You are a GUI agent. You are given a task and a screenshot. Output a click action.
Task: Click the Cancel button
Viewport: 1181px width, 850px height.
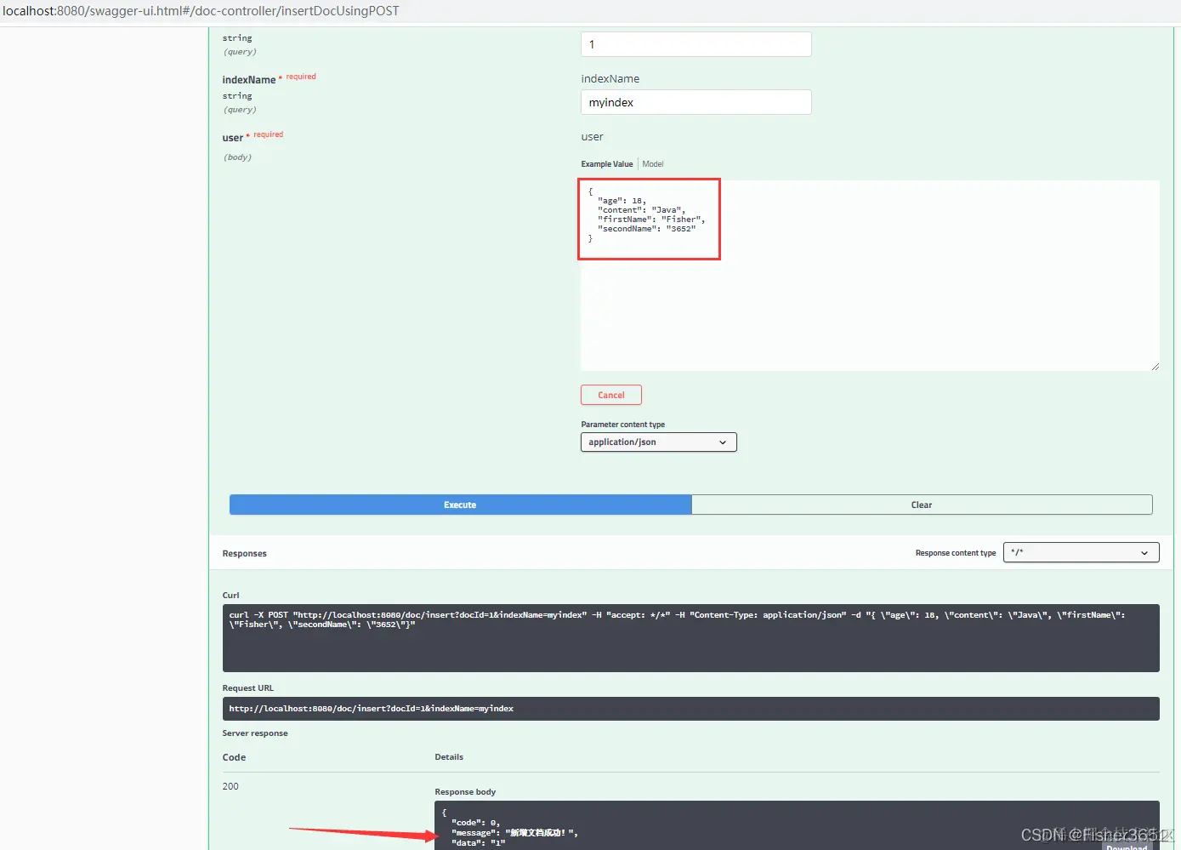point(610,395)
